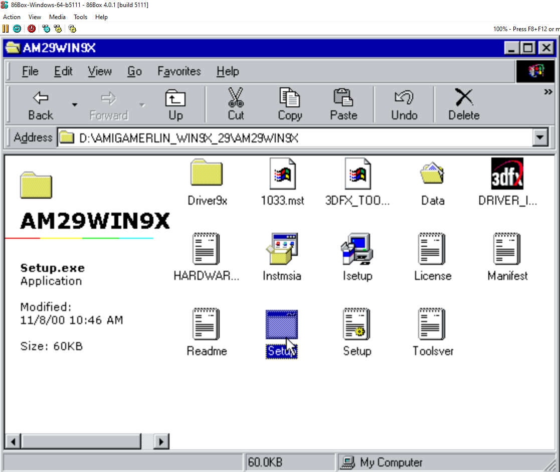Click the right arrow of the info pane scrollbar
The image size is (560, 472).
(x=161, y=441)
